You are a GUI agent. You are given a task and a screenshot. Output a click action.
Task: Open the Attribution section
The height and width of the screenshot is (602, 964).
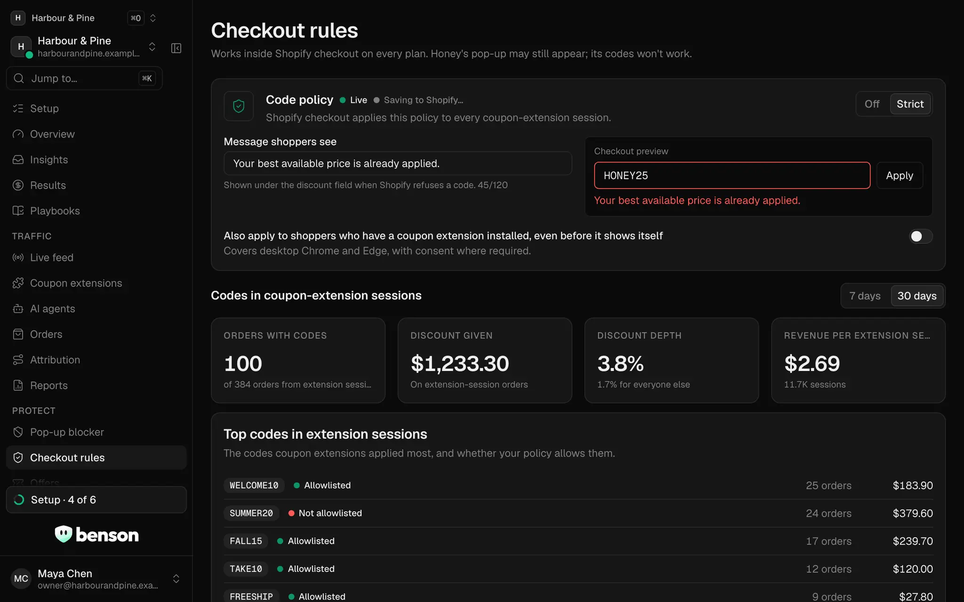[x=96, y=360]
